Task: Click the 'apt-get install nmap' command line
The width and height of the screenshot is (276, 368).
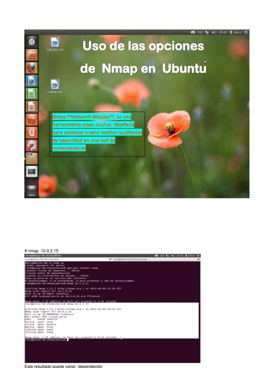Action: (61, 268)
